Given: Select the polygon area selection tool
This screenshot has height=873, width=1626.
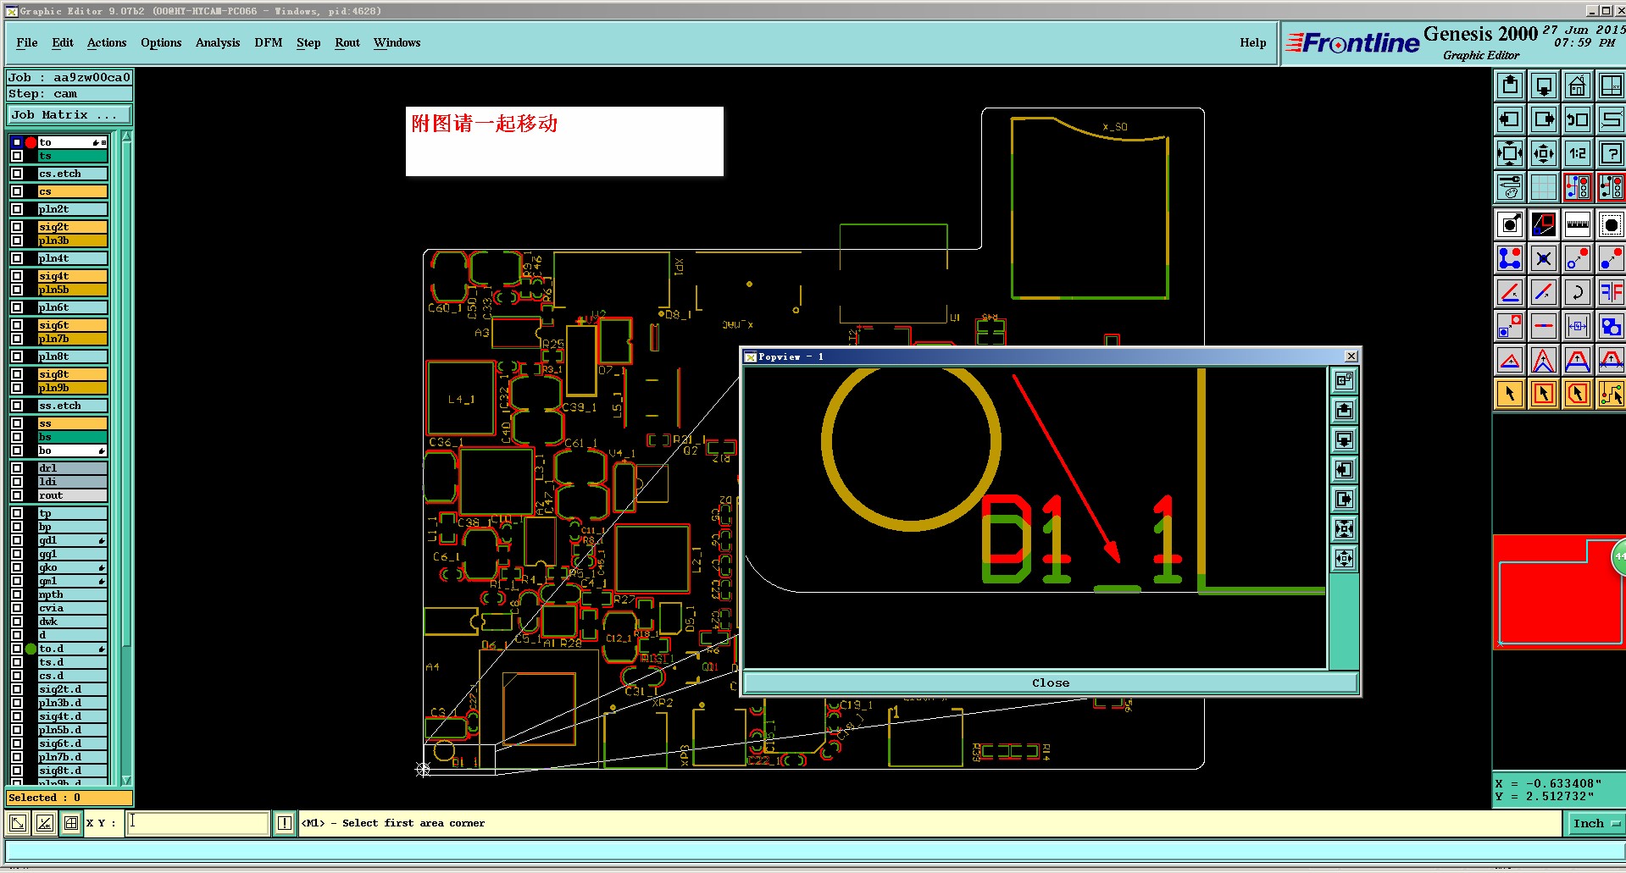Looking at the screenshot, I should pyautogui.click(x=1578, y=394).
